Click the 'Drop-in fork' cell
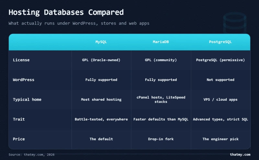This screenshot has width=259, height=160. [161, 139]
